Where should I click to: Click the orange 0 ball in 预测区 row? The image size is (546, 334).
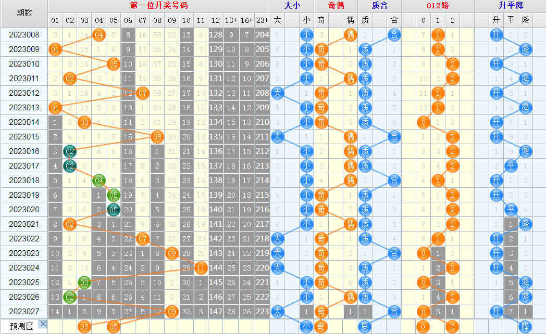[x=423, y=327]
